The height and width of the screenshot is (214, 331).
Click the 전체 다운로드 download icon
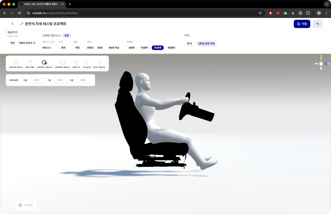click(x=99, y=62)
